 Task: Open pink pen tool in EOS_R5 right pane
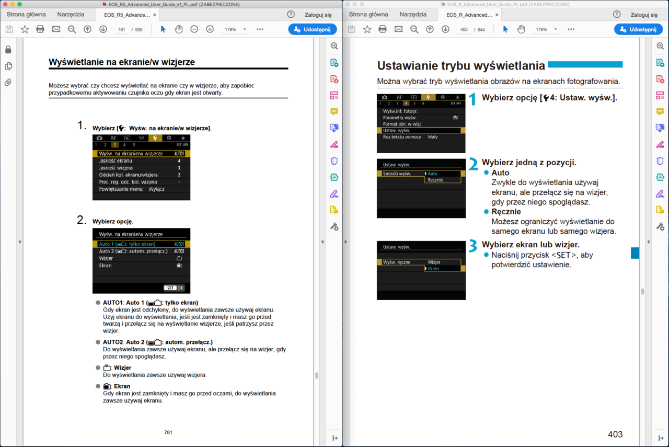tap(334, 144)
